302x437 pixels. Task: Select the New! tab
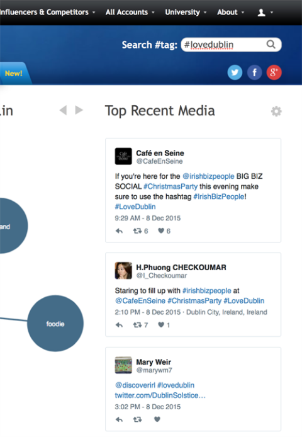(14, 73)
